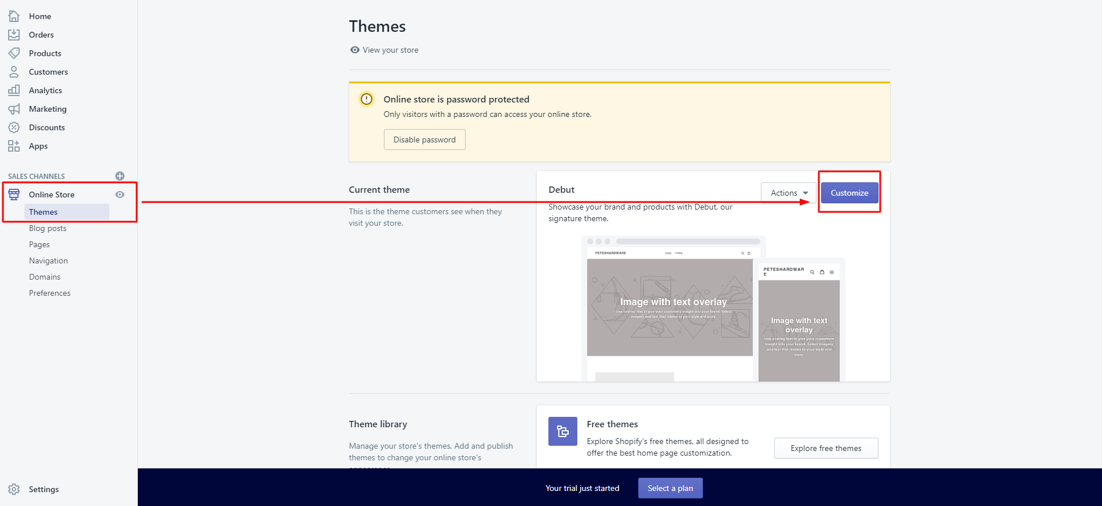1102x506 pixels.
Task: Go to Discounts page
Action: [x=47, y=127]
